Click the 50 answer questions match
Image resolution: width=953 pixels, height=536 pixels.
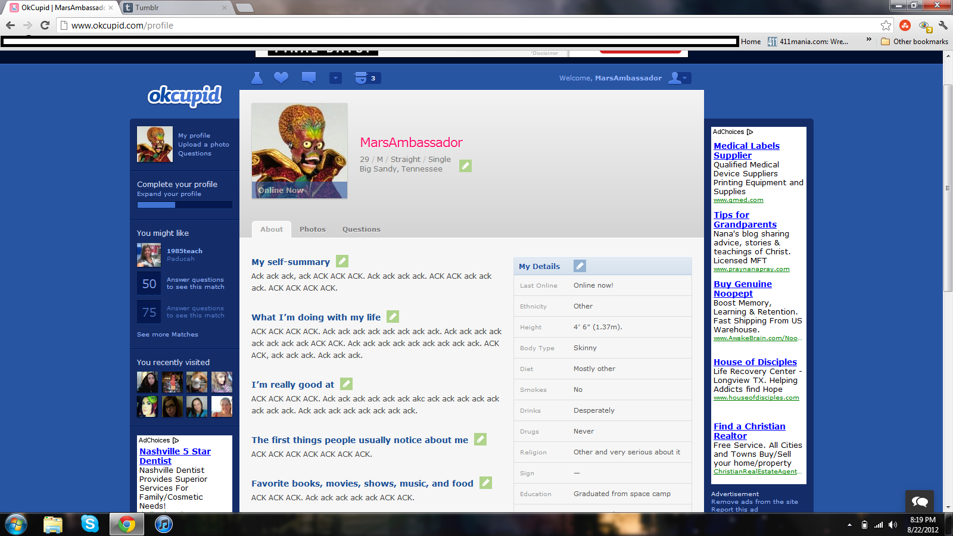181,283
